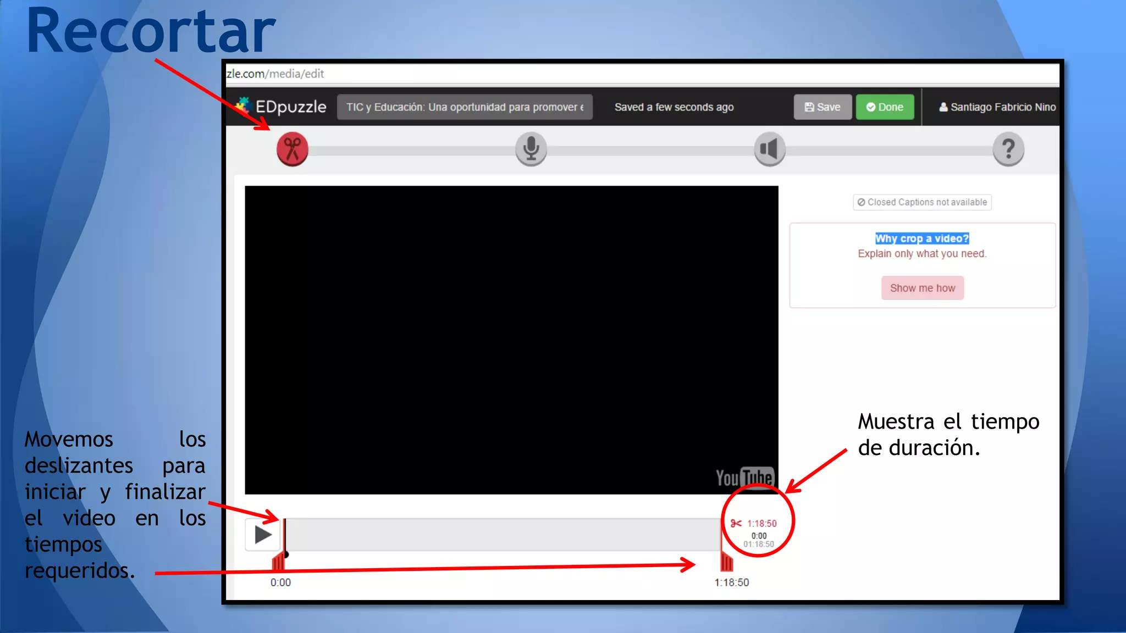Edit the video title field
The image size is (1126, 633).
tap(465, 107)
